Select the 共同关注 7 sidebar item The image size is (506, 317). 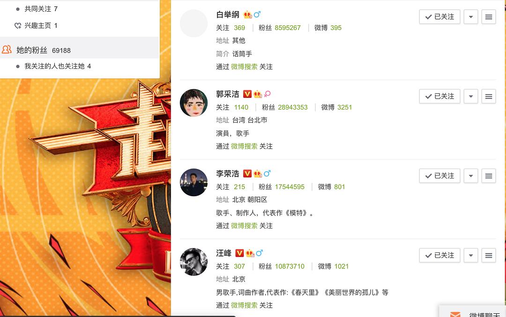tap(41, 9)
